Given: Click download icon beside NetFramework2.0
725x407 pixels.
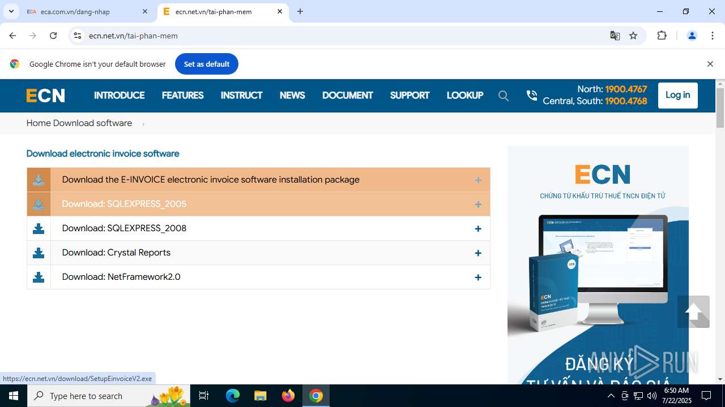Looking at the screenshot, I should pos(39,277).
